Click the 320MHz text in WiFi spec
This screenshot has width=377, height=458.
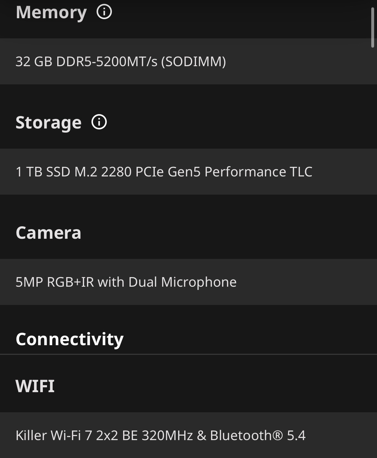167,435
